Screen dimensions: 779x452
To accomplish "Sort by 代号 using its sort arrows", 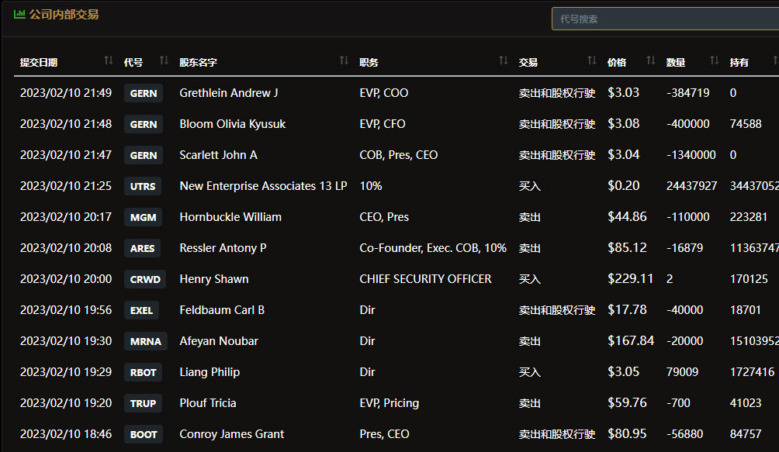I will tap(164, 60).
